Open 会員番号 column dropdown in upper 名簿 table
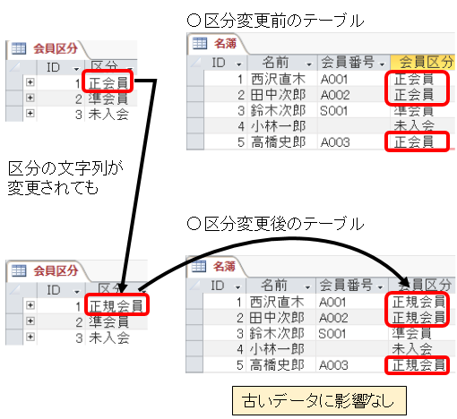This screenshot has width=457, height=419. 383,64
